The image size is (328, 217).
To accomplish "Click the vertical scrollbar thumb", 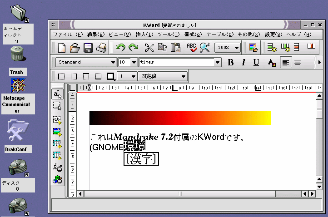I will click(319, 109).
